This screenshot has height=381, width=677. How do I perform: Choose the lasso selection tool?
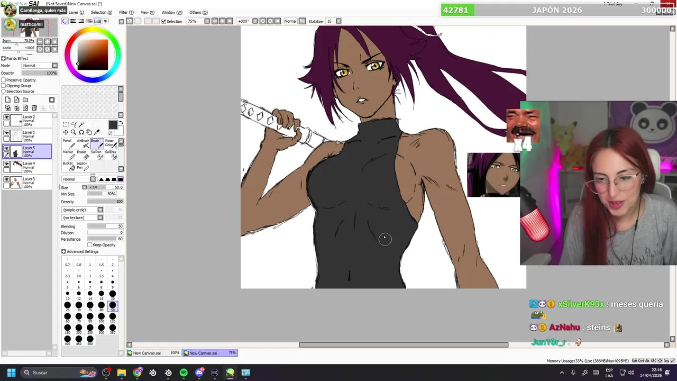(74, 124)
